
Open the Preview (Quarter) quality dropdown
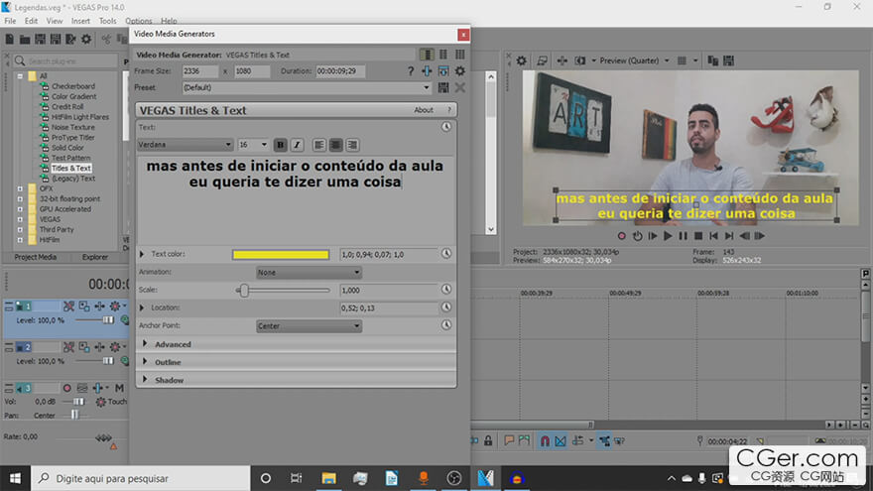click(x=634, y=61)
